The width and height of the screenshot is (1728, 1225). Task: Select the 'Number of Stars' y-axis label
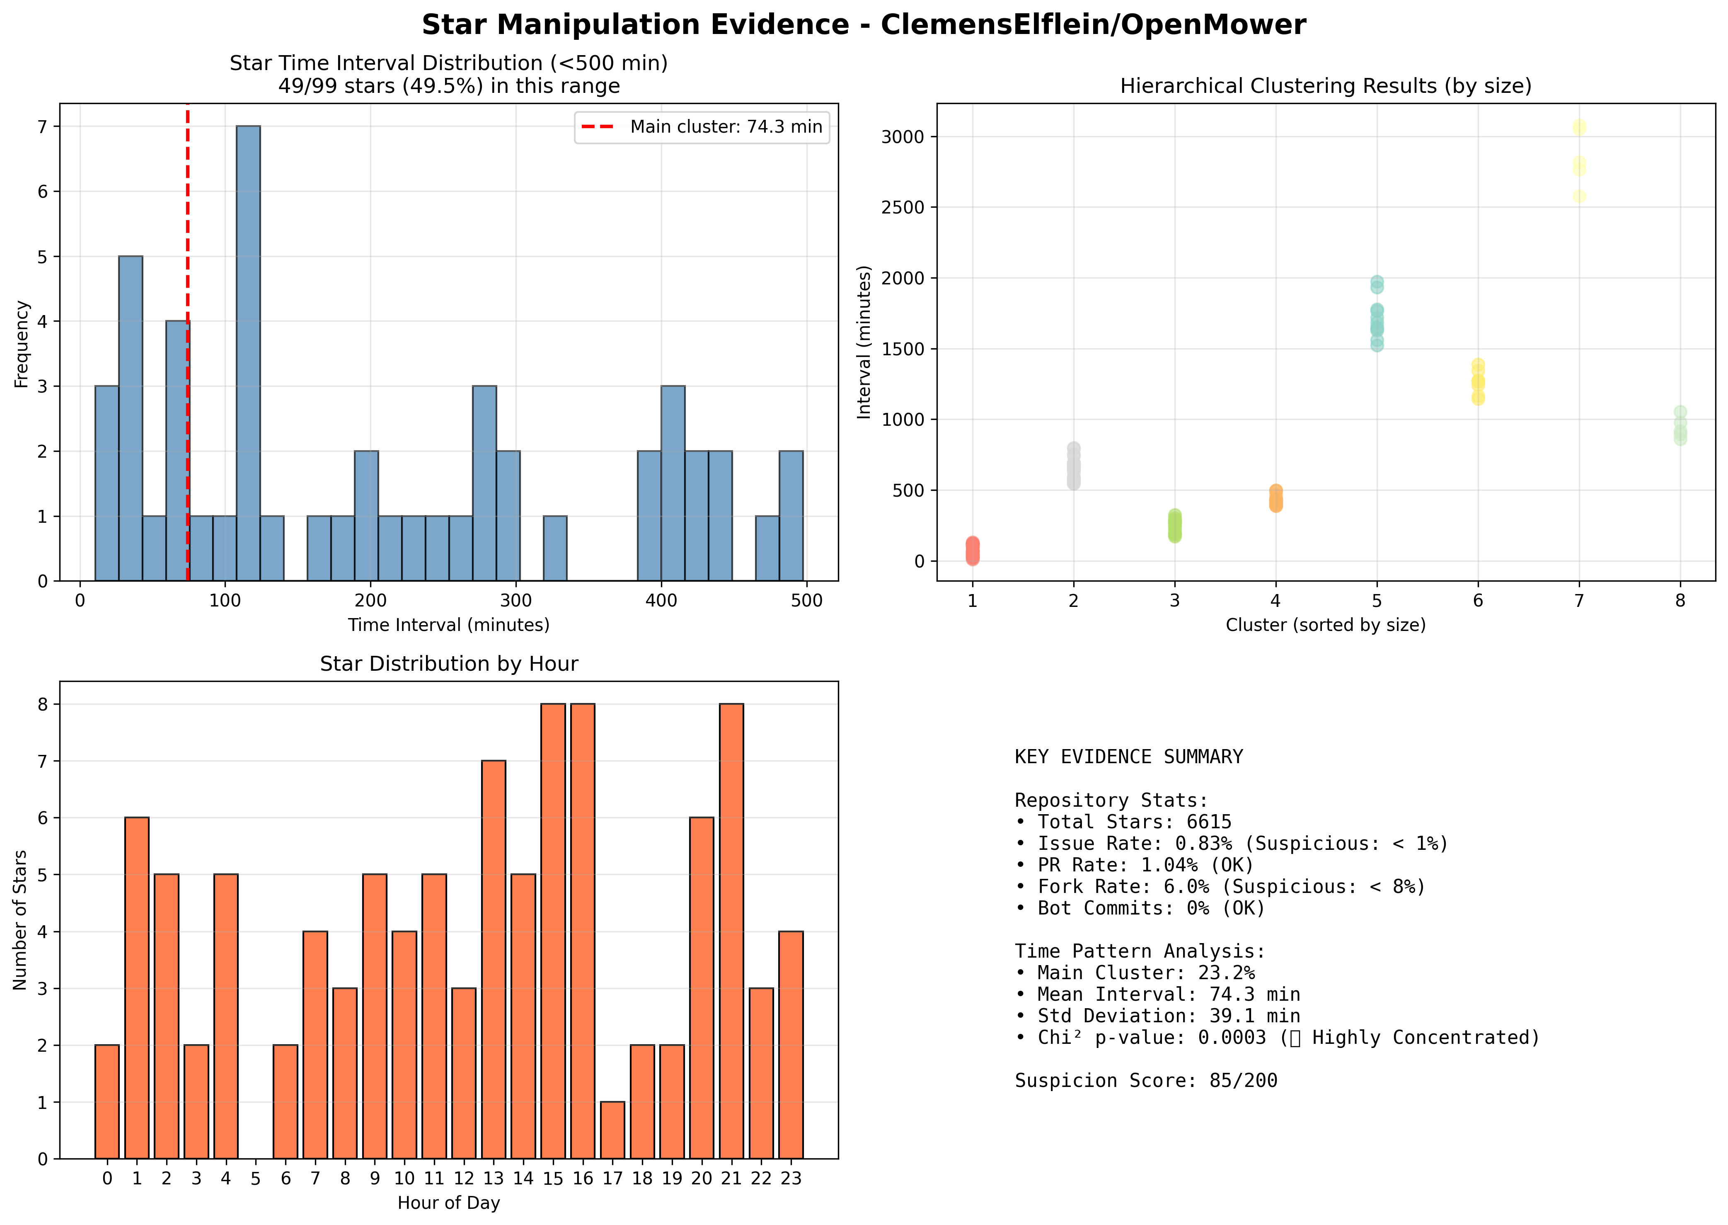click(20, 920)
